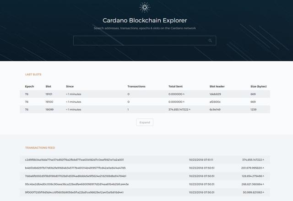Click timestamp of transaction 93c4be2db4d0
This screenshot has height=201, width=293.
tap(201, 184)
